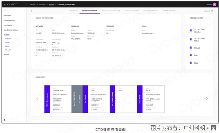Open the Threat Detection tab
This screenshot has width=219, height=133.
tap(132, 11)
